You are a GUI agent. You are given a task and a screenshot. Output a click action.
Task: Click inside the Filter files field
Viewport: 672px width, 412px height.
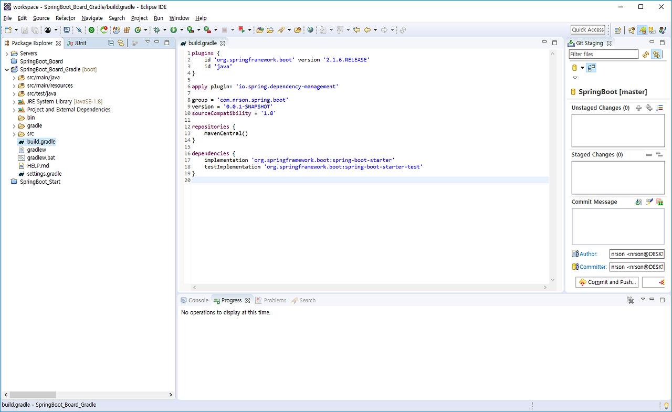tap(603, 54)
